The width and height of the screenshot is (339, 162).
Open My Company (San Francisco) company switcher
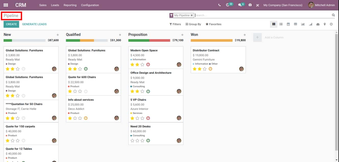283,5
